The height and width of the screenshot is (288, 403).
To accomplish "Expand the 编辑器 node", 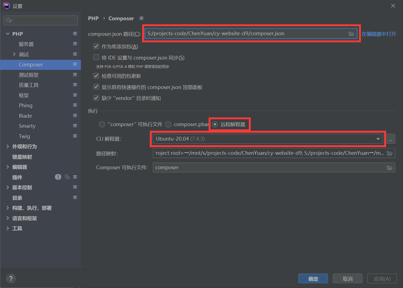I will pyautogui.click(x=7, y=167).
